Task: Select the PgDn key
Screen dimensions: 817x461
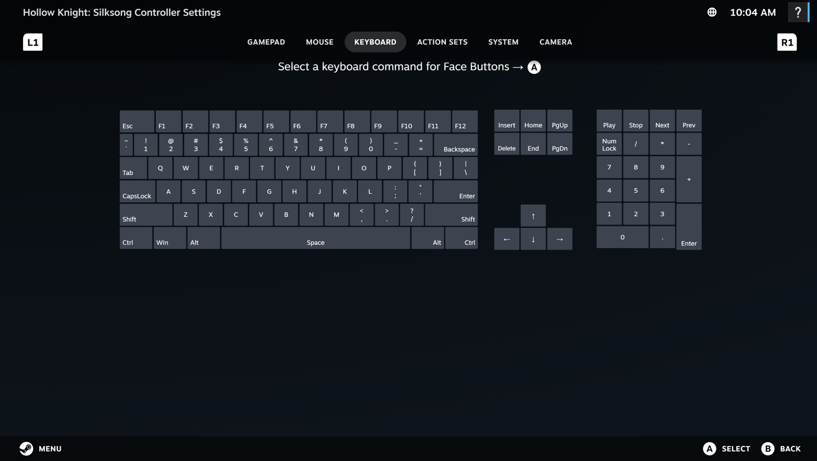Action: point(560,144)
